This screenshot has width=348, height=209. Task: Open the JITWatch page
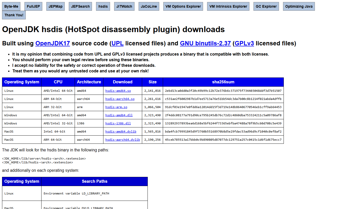[124, 6]
